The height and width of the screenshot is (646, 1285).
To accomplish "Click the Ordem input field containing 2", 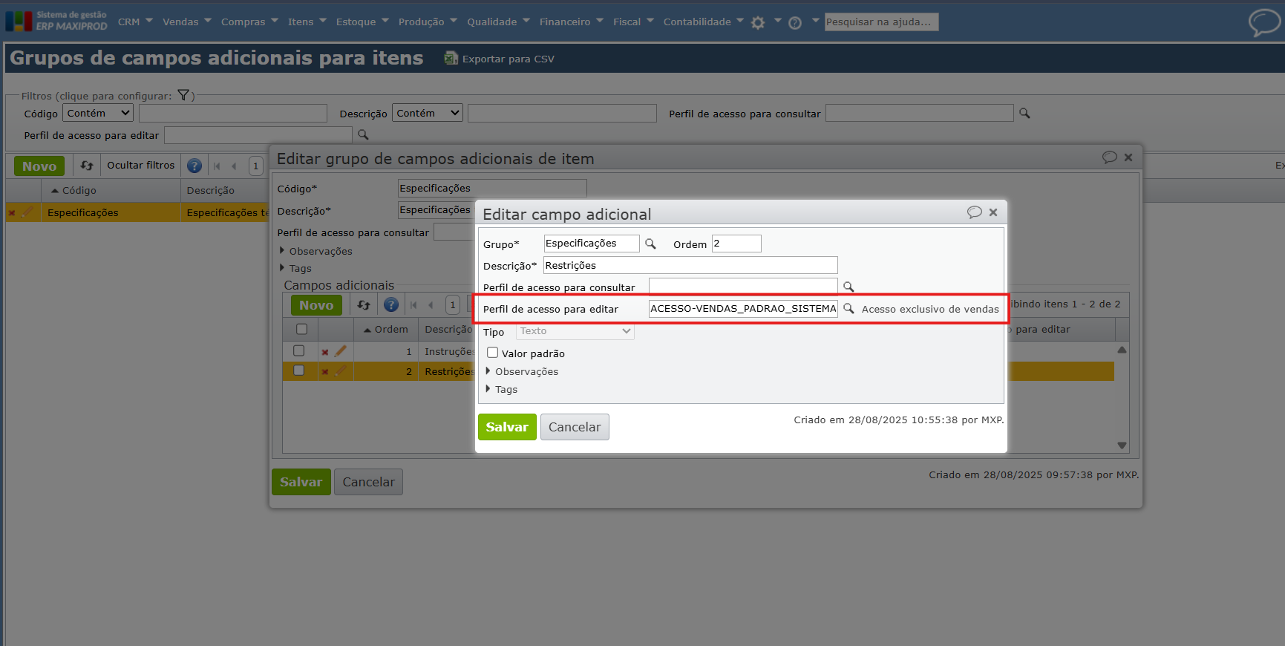I will (x=736, y=244).
